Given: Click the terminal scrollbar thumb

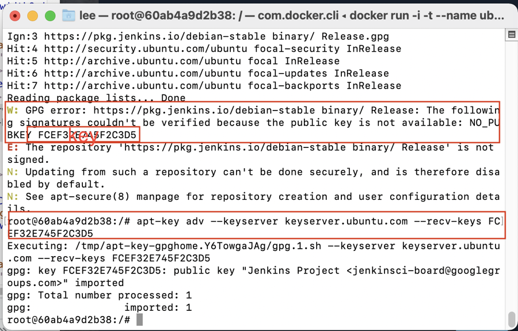Looking at the screenshot, I should coord(511,318).
